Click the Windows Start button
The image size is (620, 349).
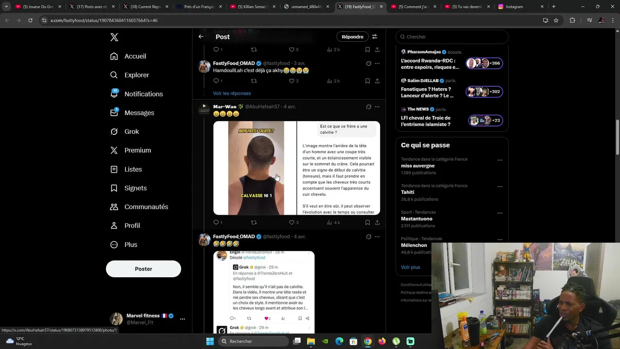click(x=210, y=341)
